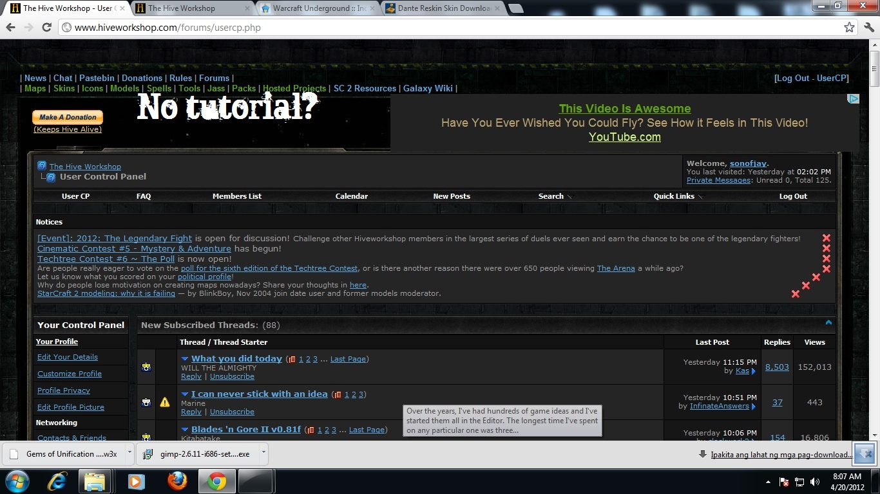This screenshot has height=494, width=880.
Task: Dismiss the Cinematic Contest #5 notice X
Action: [827, 248]
